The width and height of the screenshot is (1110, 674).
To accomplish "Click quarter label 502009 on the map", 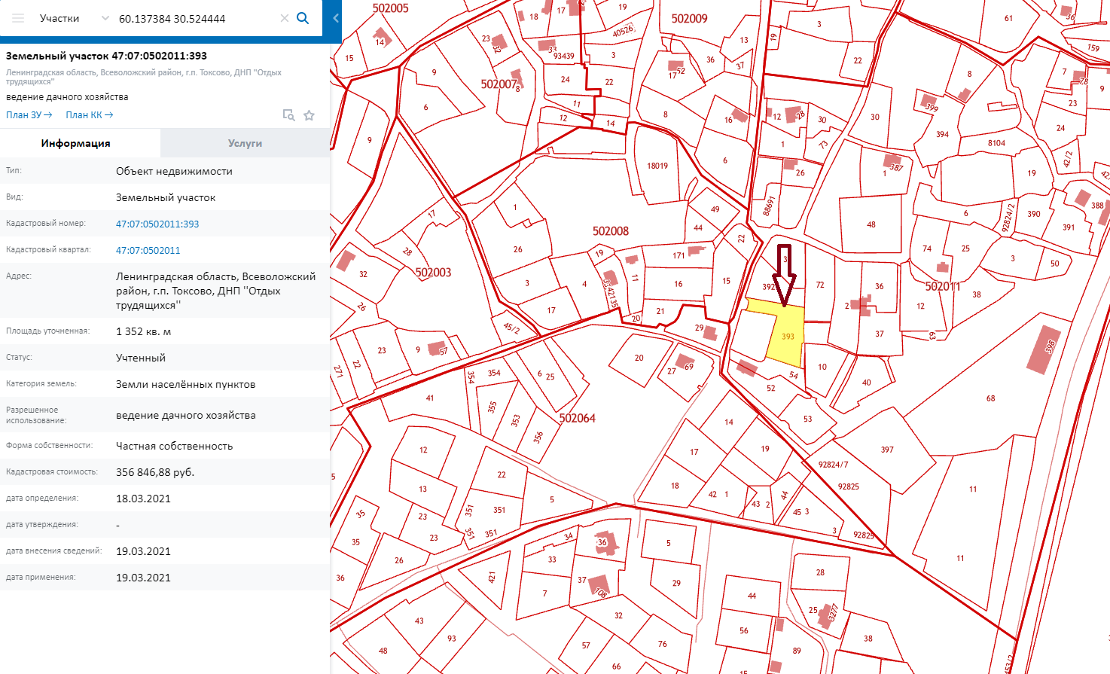I will tap(690, 19).
